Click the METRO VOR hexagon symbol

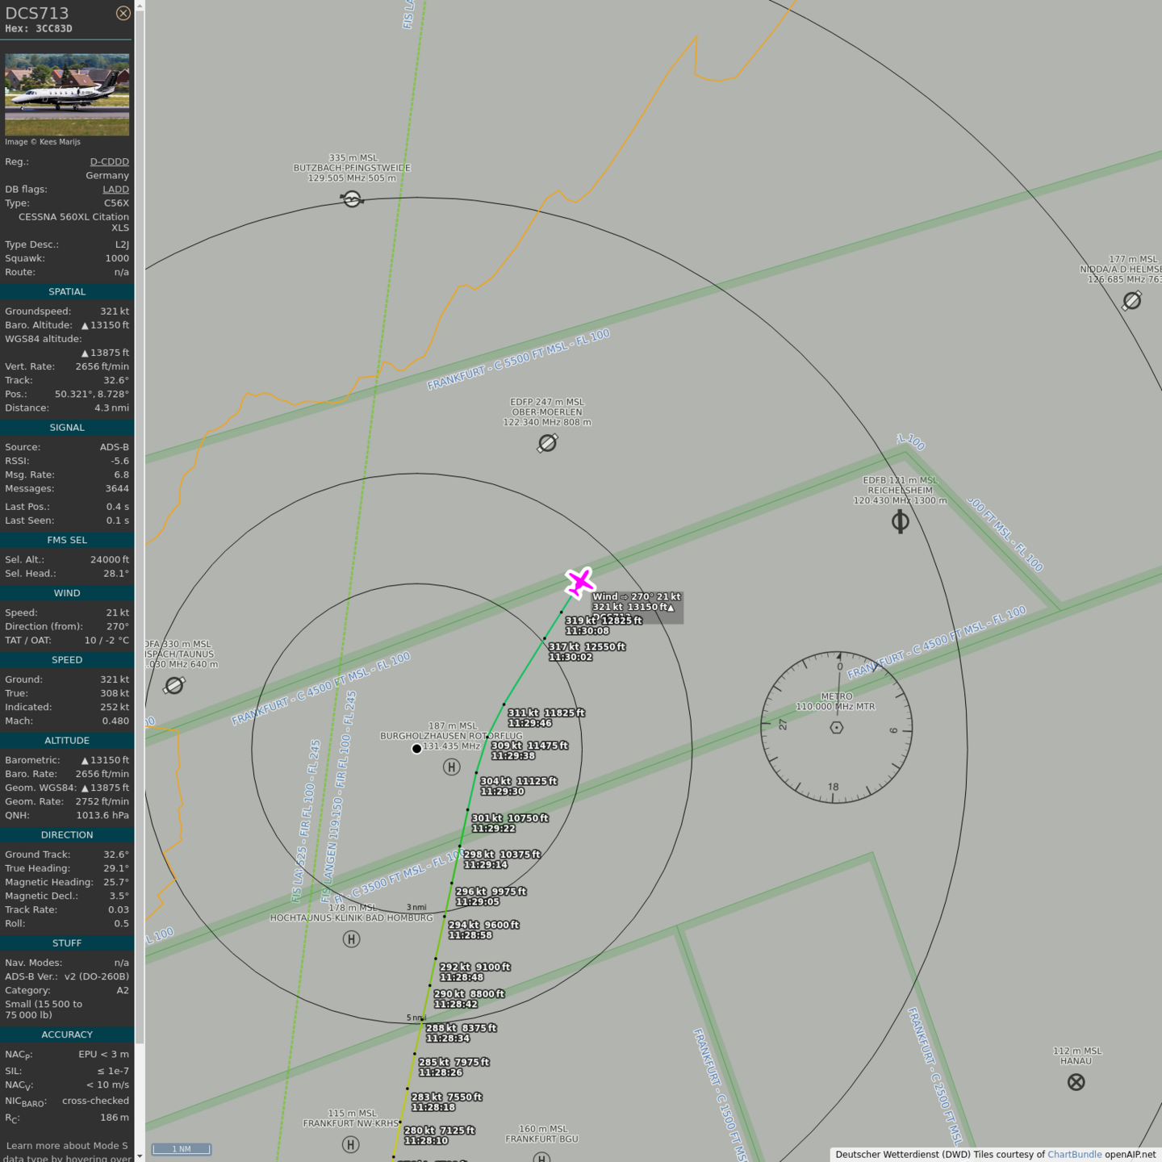tap(837, 727)
